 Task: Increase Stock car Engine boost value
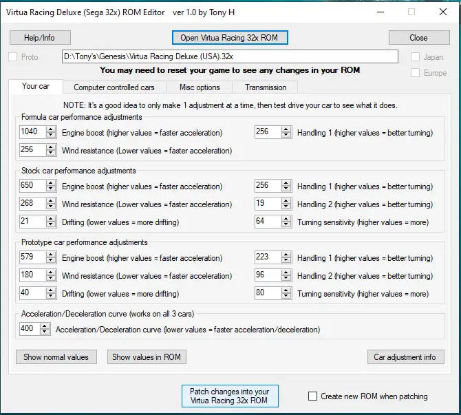coord(51,183)
